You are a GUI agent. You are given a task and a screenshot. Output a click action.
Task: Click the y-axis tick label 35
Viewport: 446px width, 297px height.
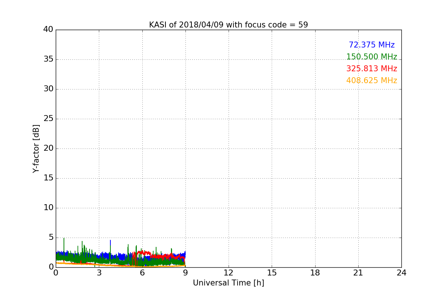tap(48, 59)
